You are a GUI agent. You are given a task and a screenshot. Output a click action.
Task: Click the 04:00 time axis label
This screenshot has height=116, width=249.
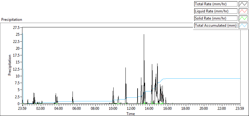point(59,109)
